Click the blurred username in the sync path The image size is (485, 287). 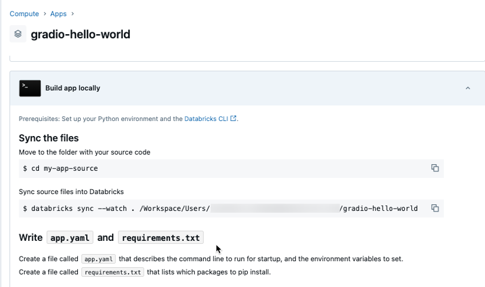coord(274,208)
